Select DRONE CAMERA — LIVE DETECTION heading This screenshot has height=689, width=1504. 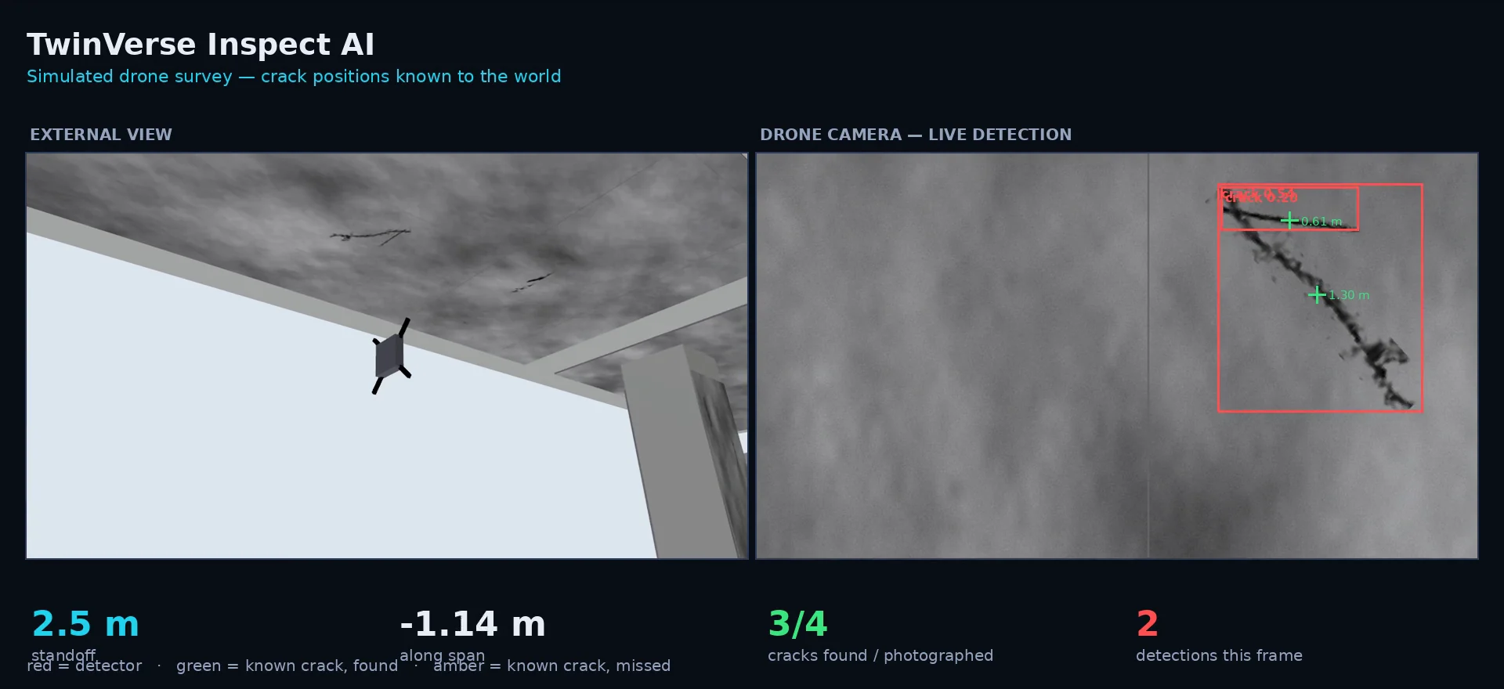tap(916, 135)
